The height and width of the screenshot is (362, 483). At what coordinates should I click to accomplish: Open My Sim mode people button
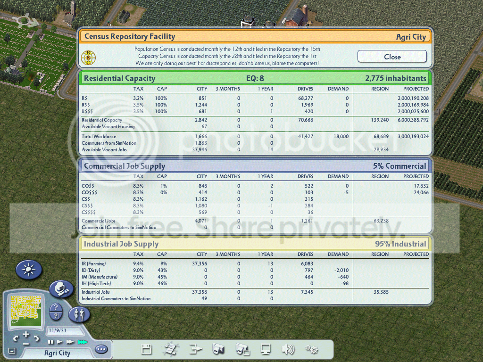[79, 314]
